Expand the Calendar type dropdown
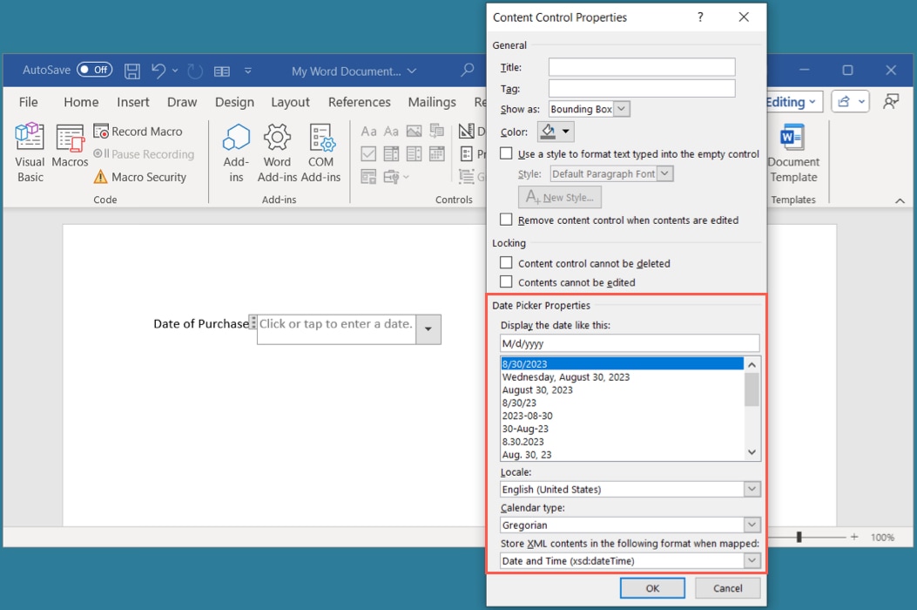The image size is (917, 610). [x=752, y=525]
